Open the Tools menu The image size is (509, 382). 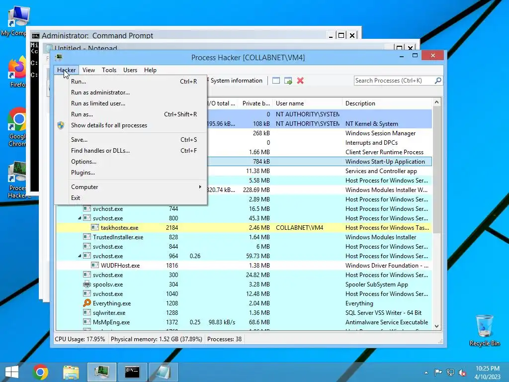point(109,70)
